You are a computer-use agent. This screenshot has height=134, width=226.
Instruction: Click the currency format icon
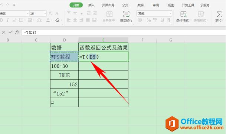tap(140, 20)
